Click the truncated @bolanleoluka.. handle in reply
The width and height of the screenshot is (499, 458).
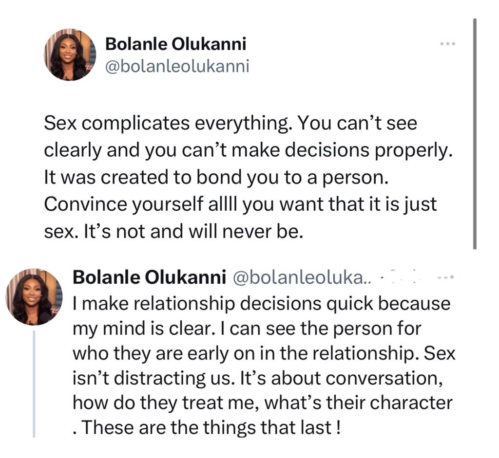point(302,277)
